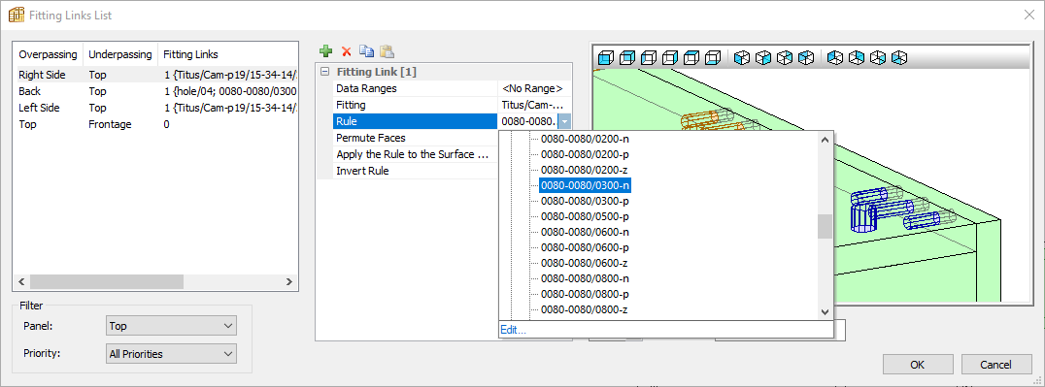The image size is (1045, 387).
Task: Select the Data Ranges property row
Action: pos(416,88)
